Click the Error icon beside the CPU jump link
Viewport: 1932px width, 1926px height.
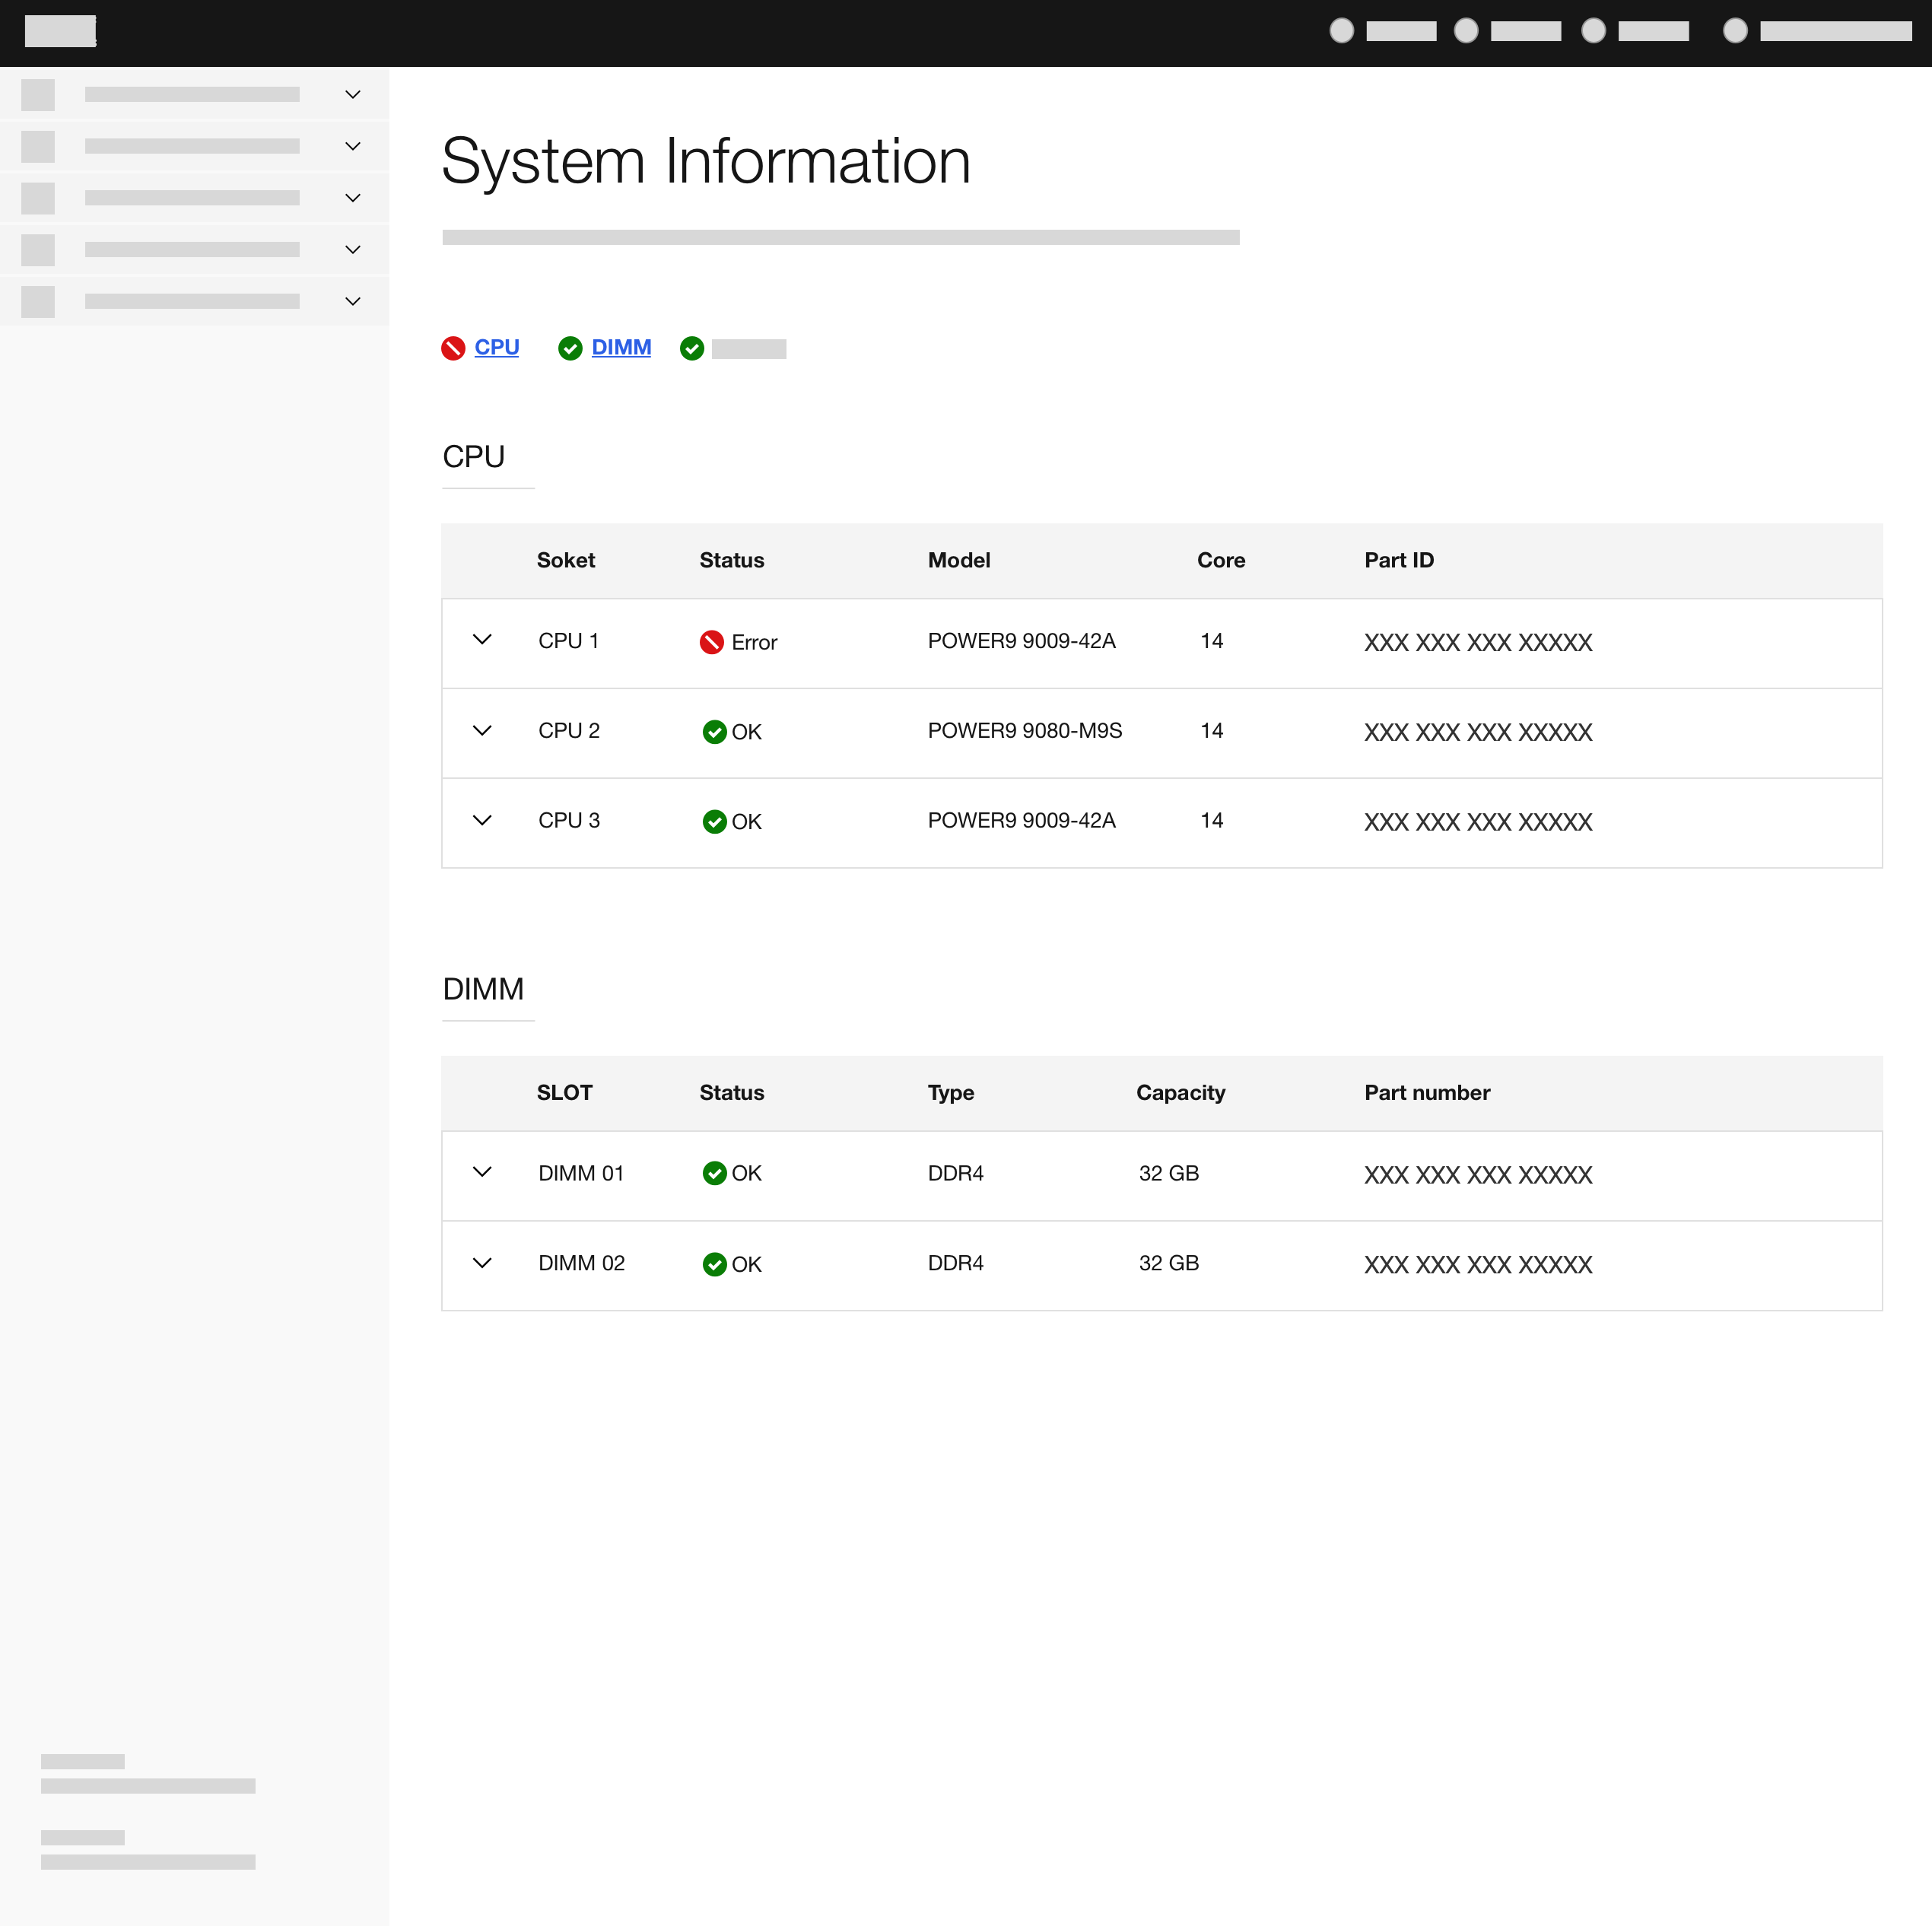(x=453, y=348)
